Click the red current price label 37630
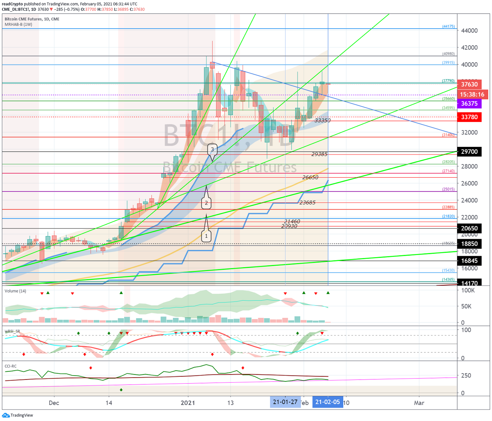 469,84
